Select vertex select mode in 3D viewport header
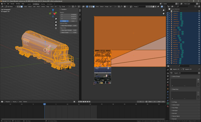This screenshot has height=122, width=201. coord(18,6)
